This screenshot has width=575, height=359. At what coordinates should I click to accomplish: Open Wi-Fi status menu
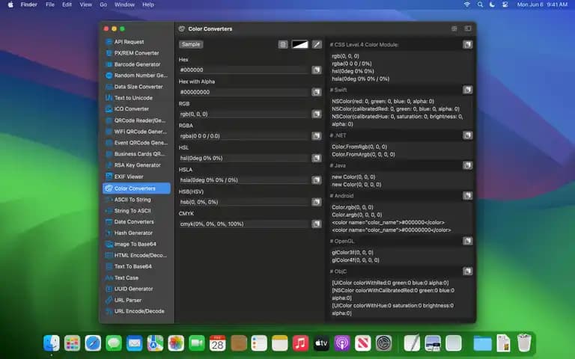(467, 4)
